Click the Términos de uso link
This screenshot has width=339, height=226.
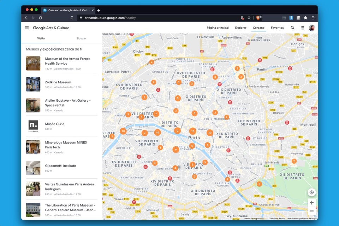pyautogui.click(x=277, y=219)
